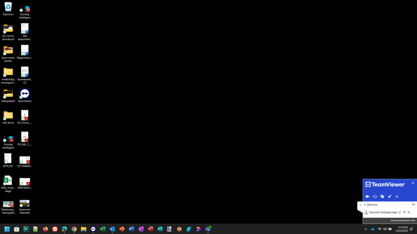Open the www.teamviewer.com link

[402, 220]
